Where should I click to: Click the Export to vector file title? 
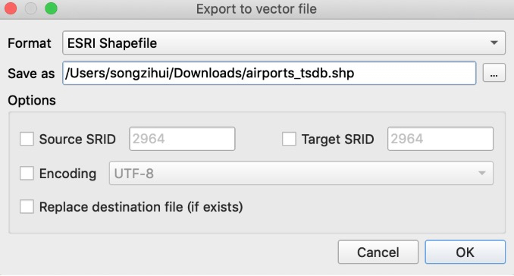(256, 9)
